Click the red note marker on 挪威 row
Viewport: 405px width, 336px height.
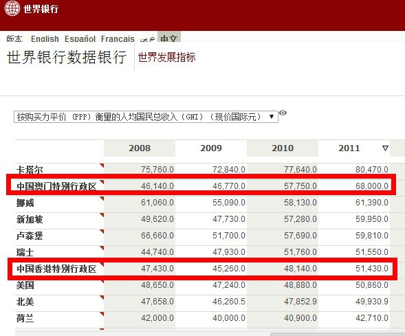(x=102, y=199)
